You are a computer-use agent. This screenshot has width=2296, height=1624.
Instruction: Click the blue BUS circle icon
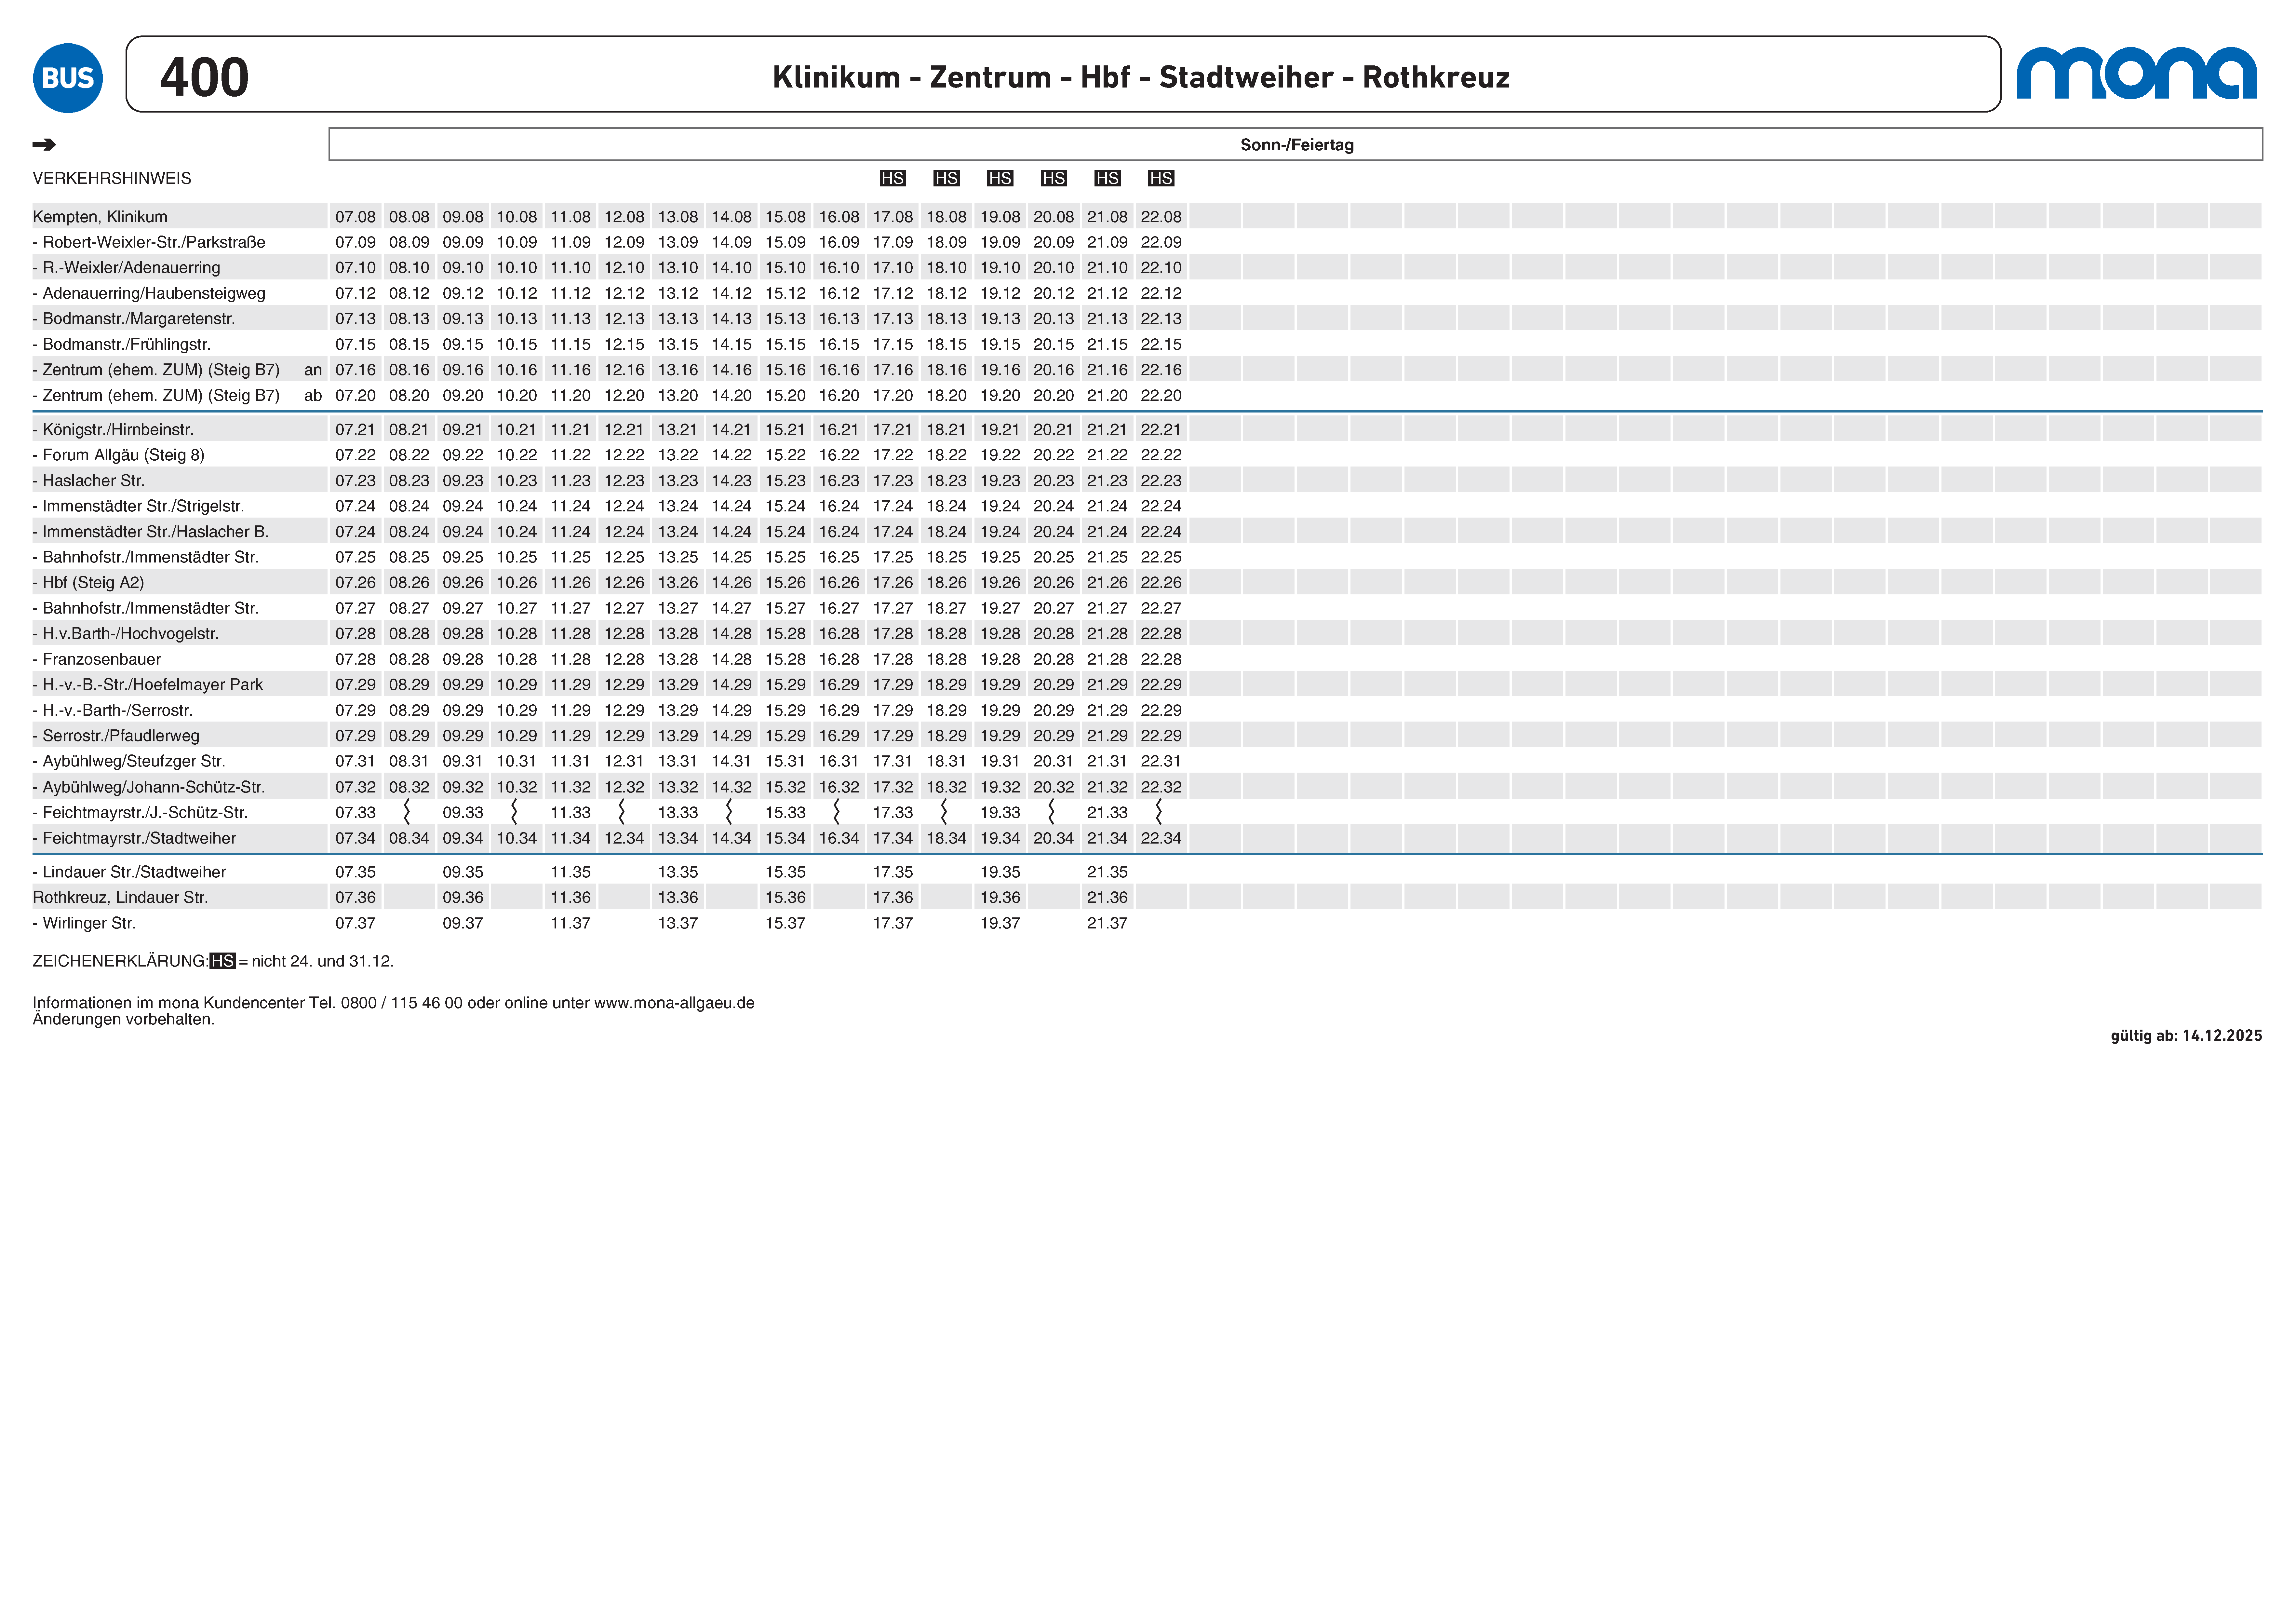68,78
